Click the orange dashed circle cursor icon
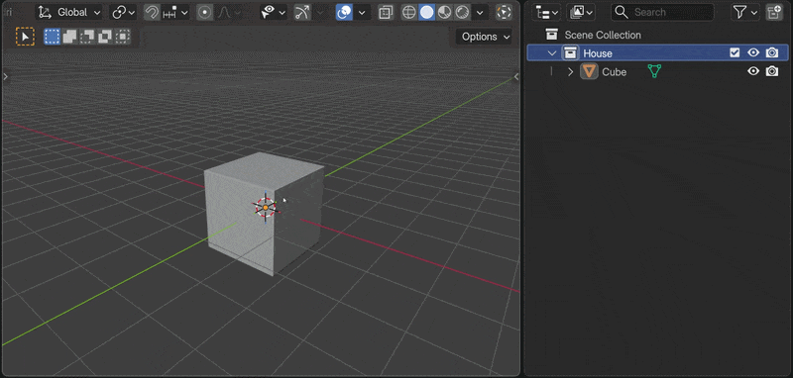This screenshot has height=378, width=793. pos(504,12)
